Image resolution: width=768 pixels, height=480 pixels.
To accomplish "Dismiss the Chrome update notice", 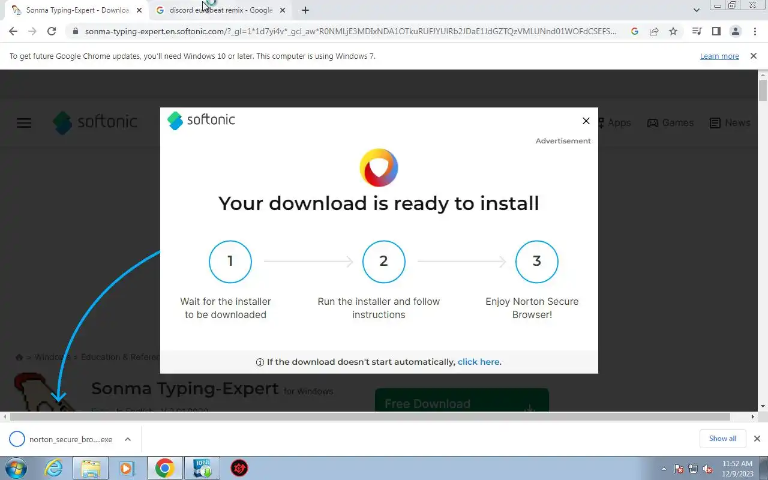I will (753, 56).
